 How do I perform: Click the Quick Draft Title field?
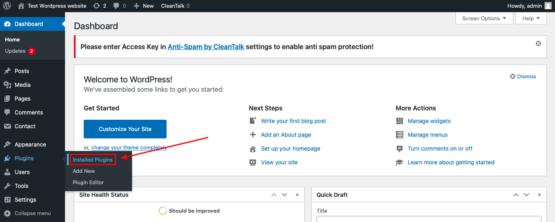click(x=429, y=219)
